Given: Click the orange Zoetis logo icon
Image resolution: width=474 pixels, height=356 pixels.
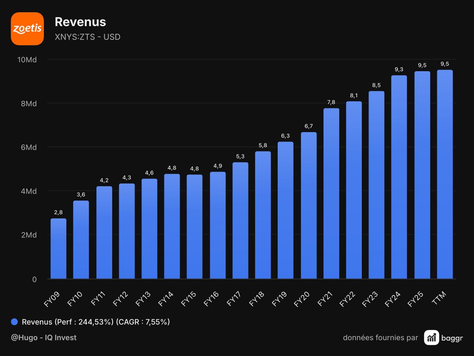Looking at the screenshot, I should pos(27,28).
